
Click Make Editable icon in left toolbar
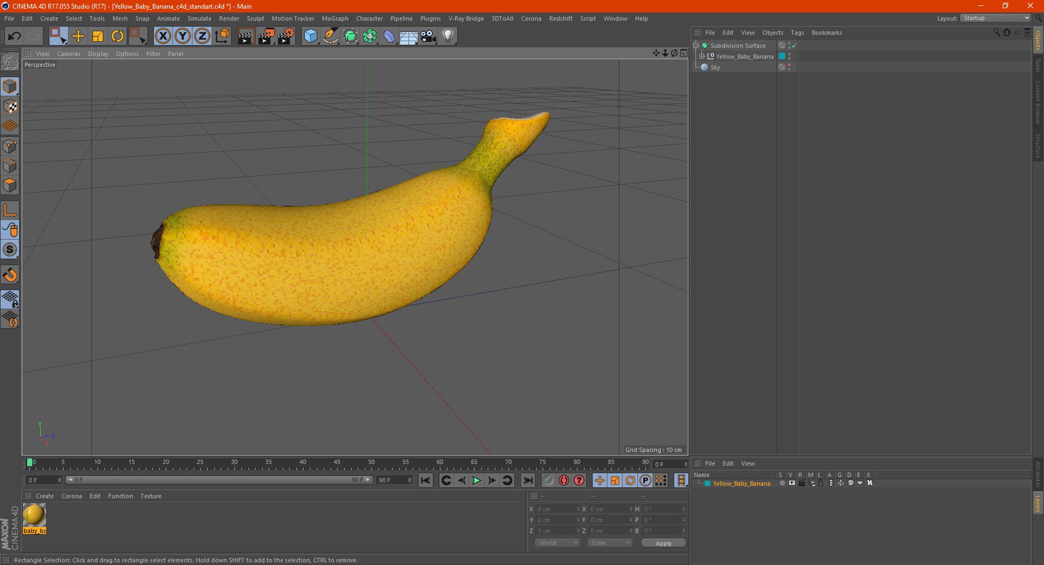[x=10, y=61]
